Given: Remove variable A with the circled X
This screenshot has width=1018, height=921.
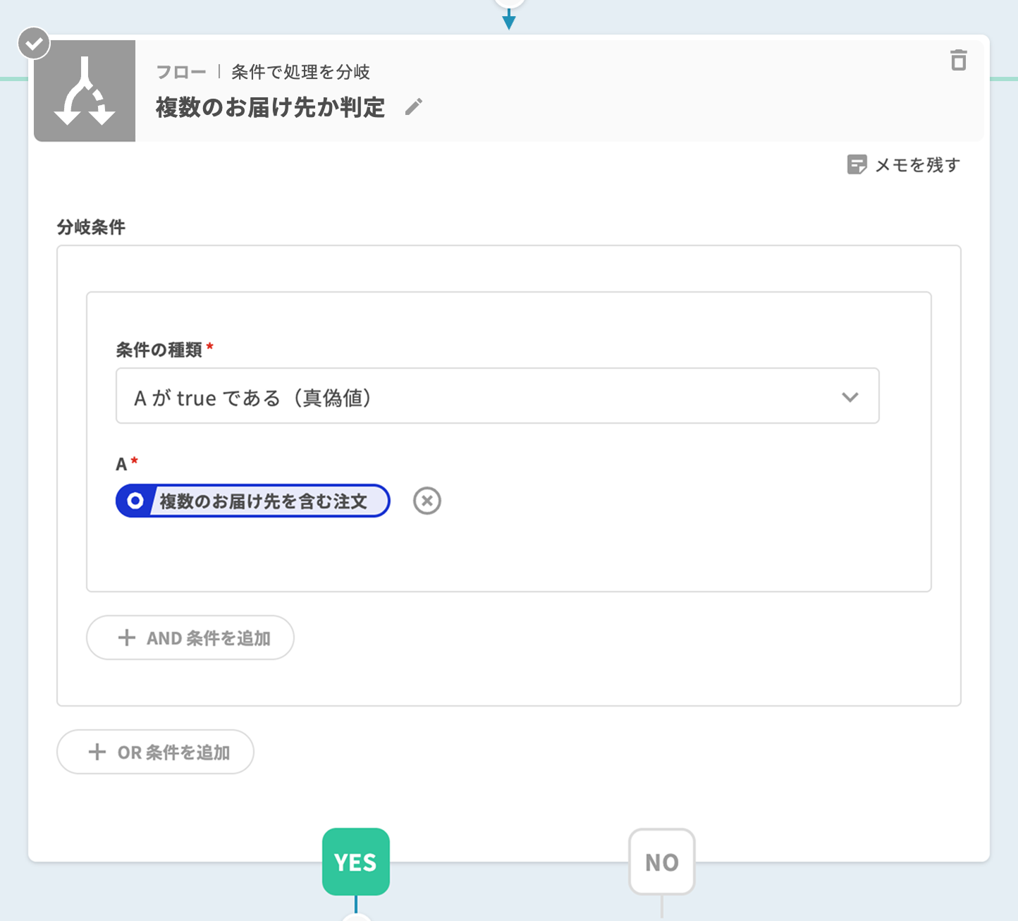Looking at the screenshot, I should pyautogui.click(x=427, y=501).
